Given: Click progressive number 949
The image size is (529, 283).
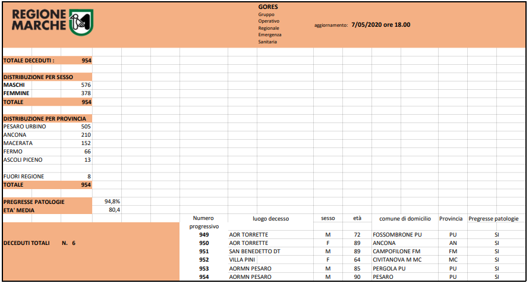Looking at the screenshot, I should (204, 235).
